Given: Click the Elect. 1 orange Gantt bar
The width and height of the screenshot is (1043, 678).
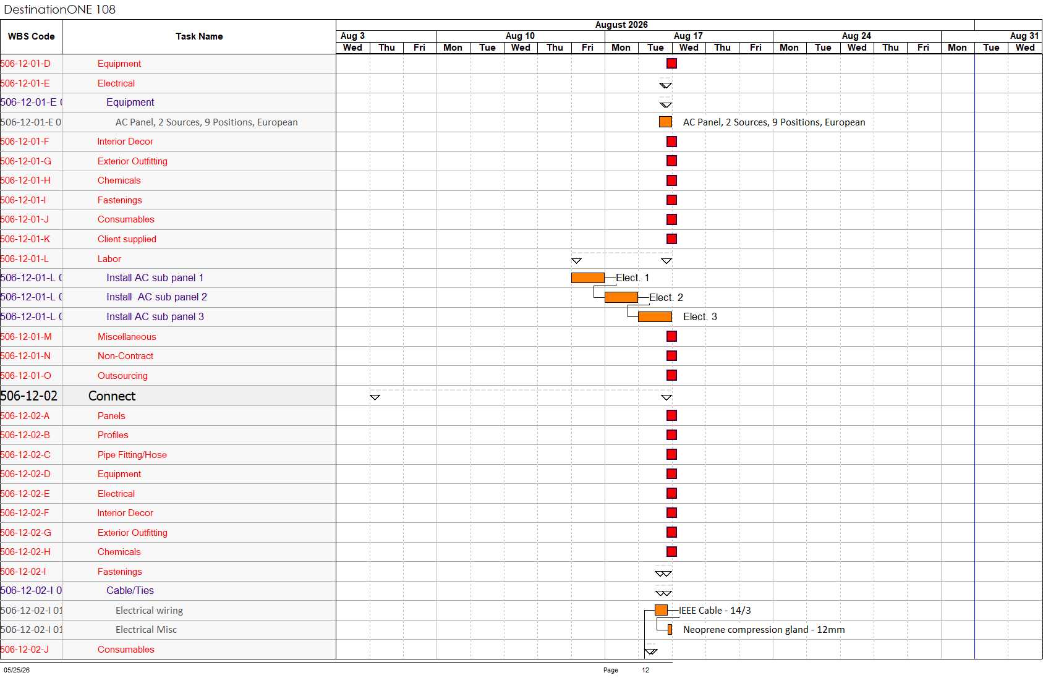Looking at the screenshot, I should pyautogui.click(x=587, y=278).
